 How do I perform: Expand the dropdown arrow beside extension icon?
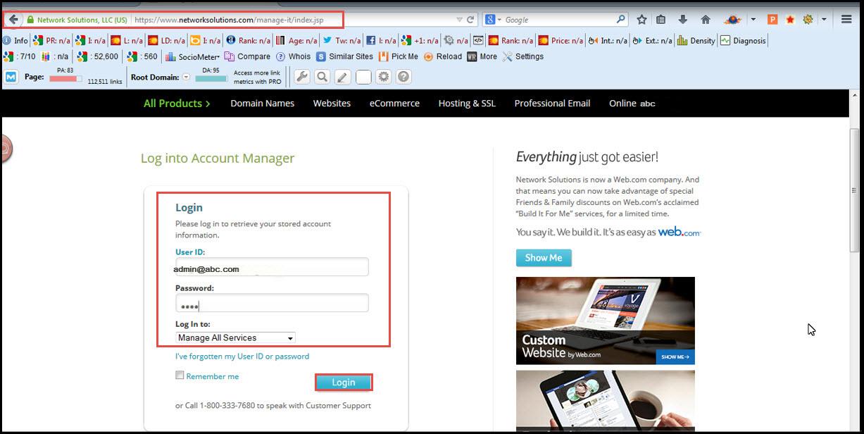pos(753,20)
